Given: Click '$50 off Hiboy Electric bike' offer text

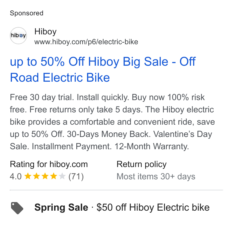Looking at the screenshot, I should 153,207.
